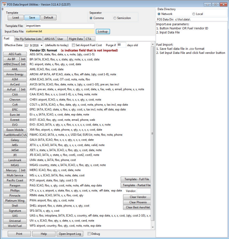Click the Vendor text field
This screenshot has height=239, width=229.
pyautogui.click(x=144, y=191)
